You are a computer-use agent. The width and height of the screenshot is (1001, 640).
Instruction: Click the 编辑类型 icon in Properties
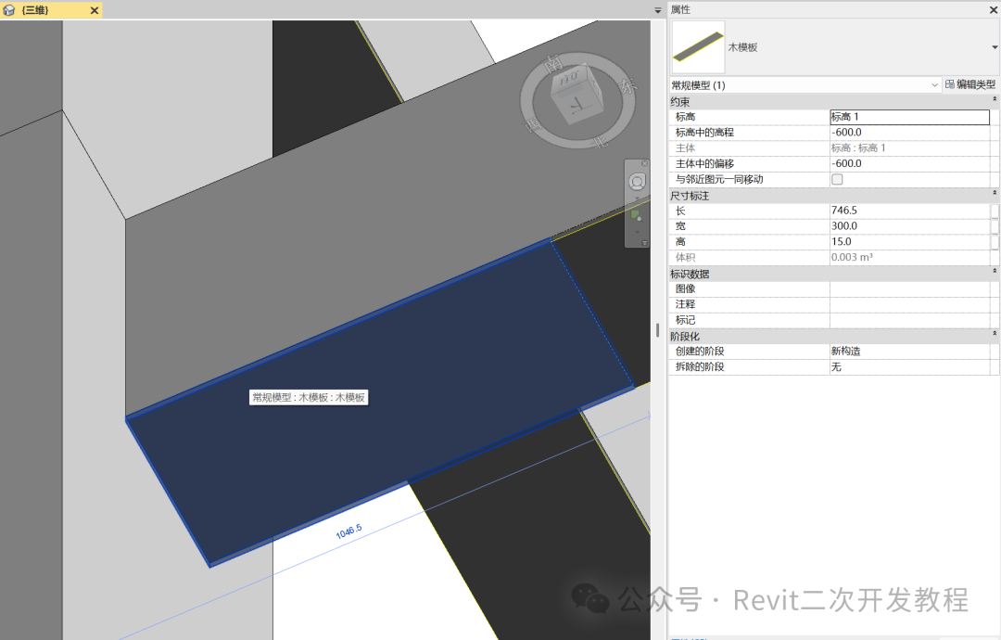point(950,83)
